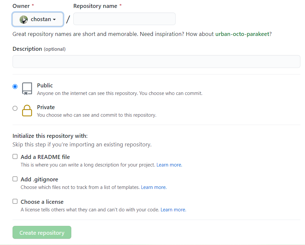Check the Add .gitignore option
Viewport: 305px width, 245px height.
(x=15, y=179)
